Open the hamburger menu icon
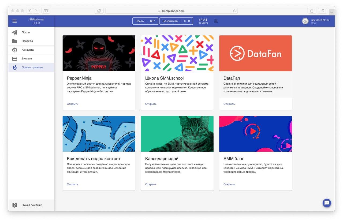 15,21
